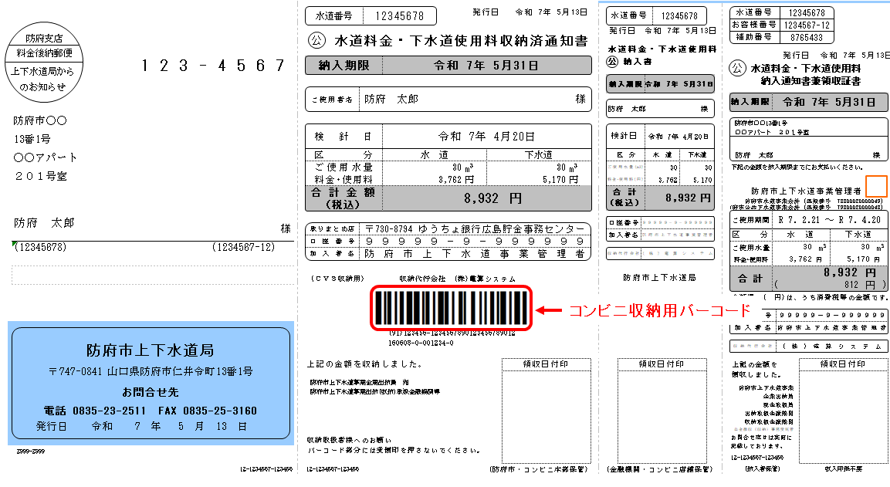Select address line 13番1号 under 防府市〇〇
This screenshot has height=487, width=890.
click(x=32, y=139)
